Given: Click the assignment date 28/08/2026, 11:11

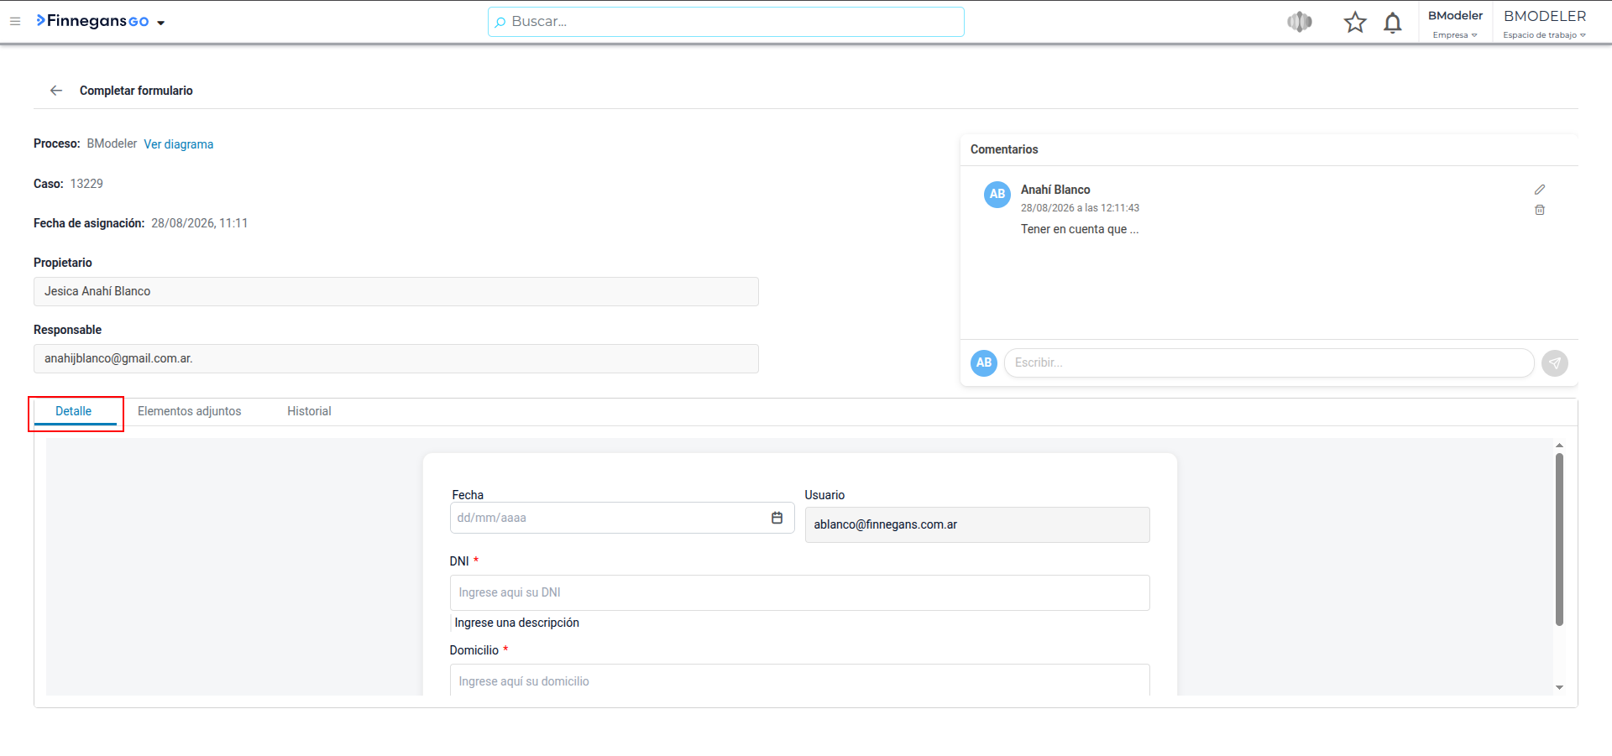Looking at the screenshot, I should (199, 223).
